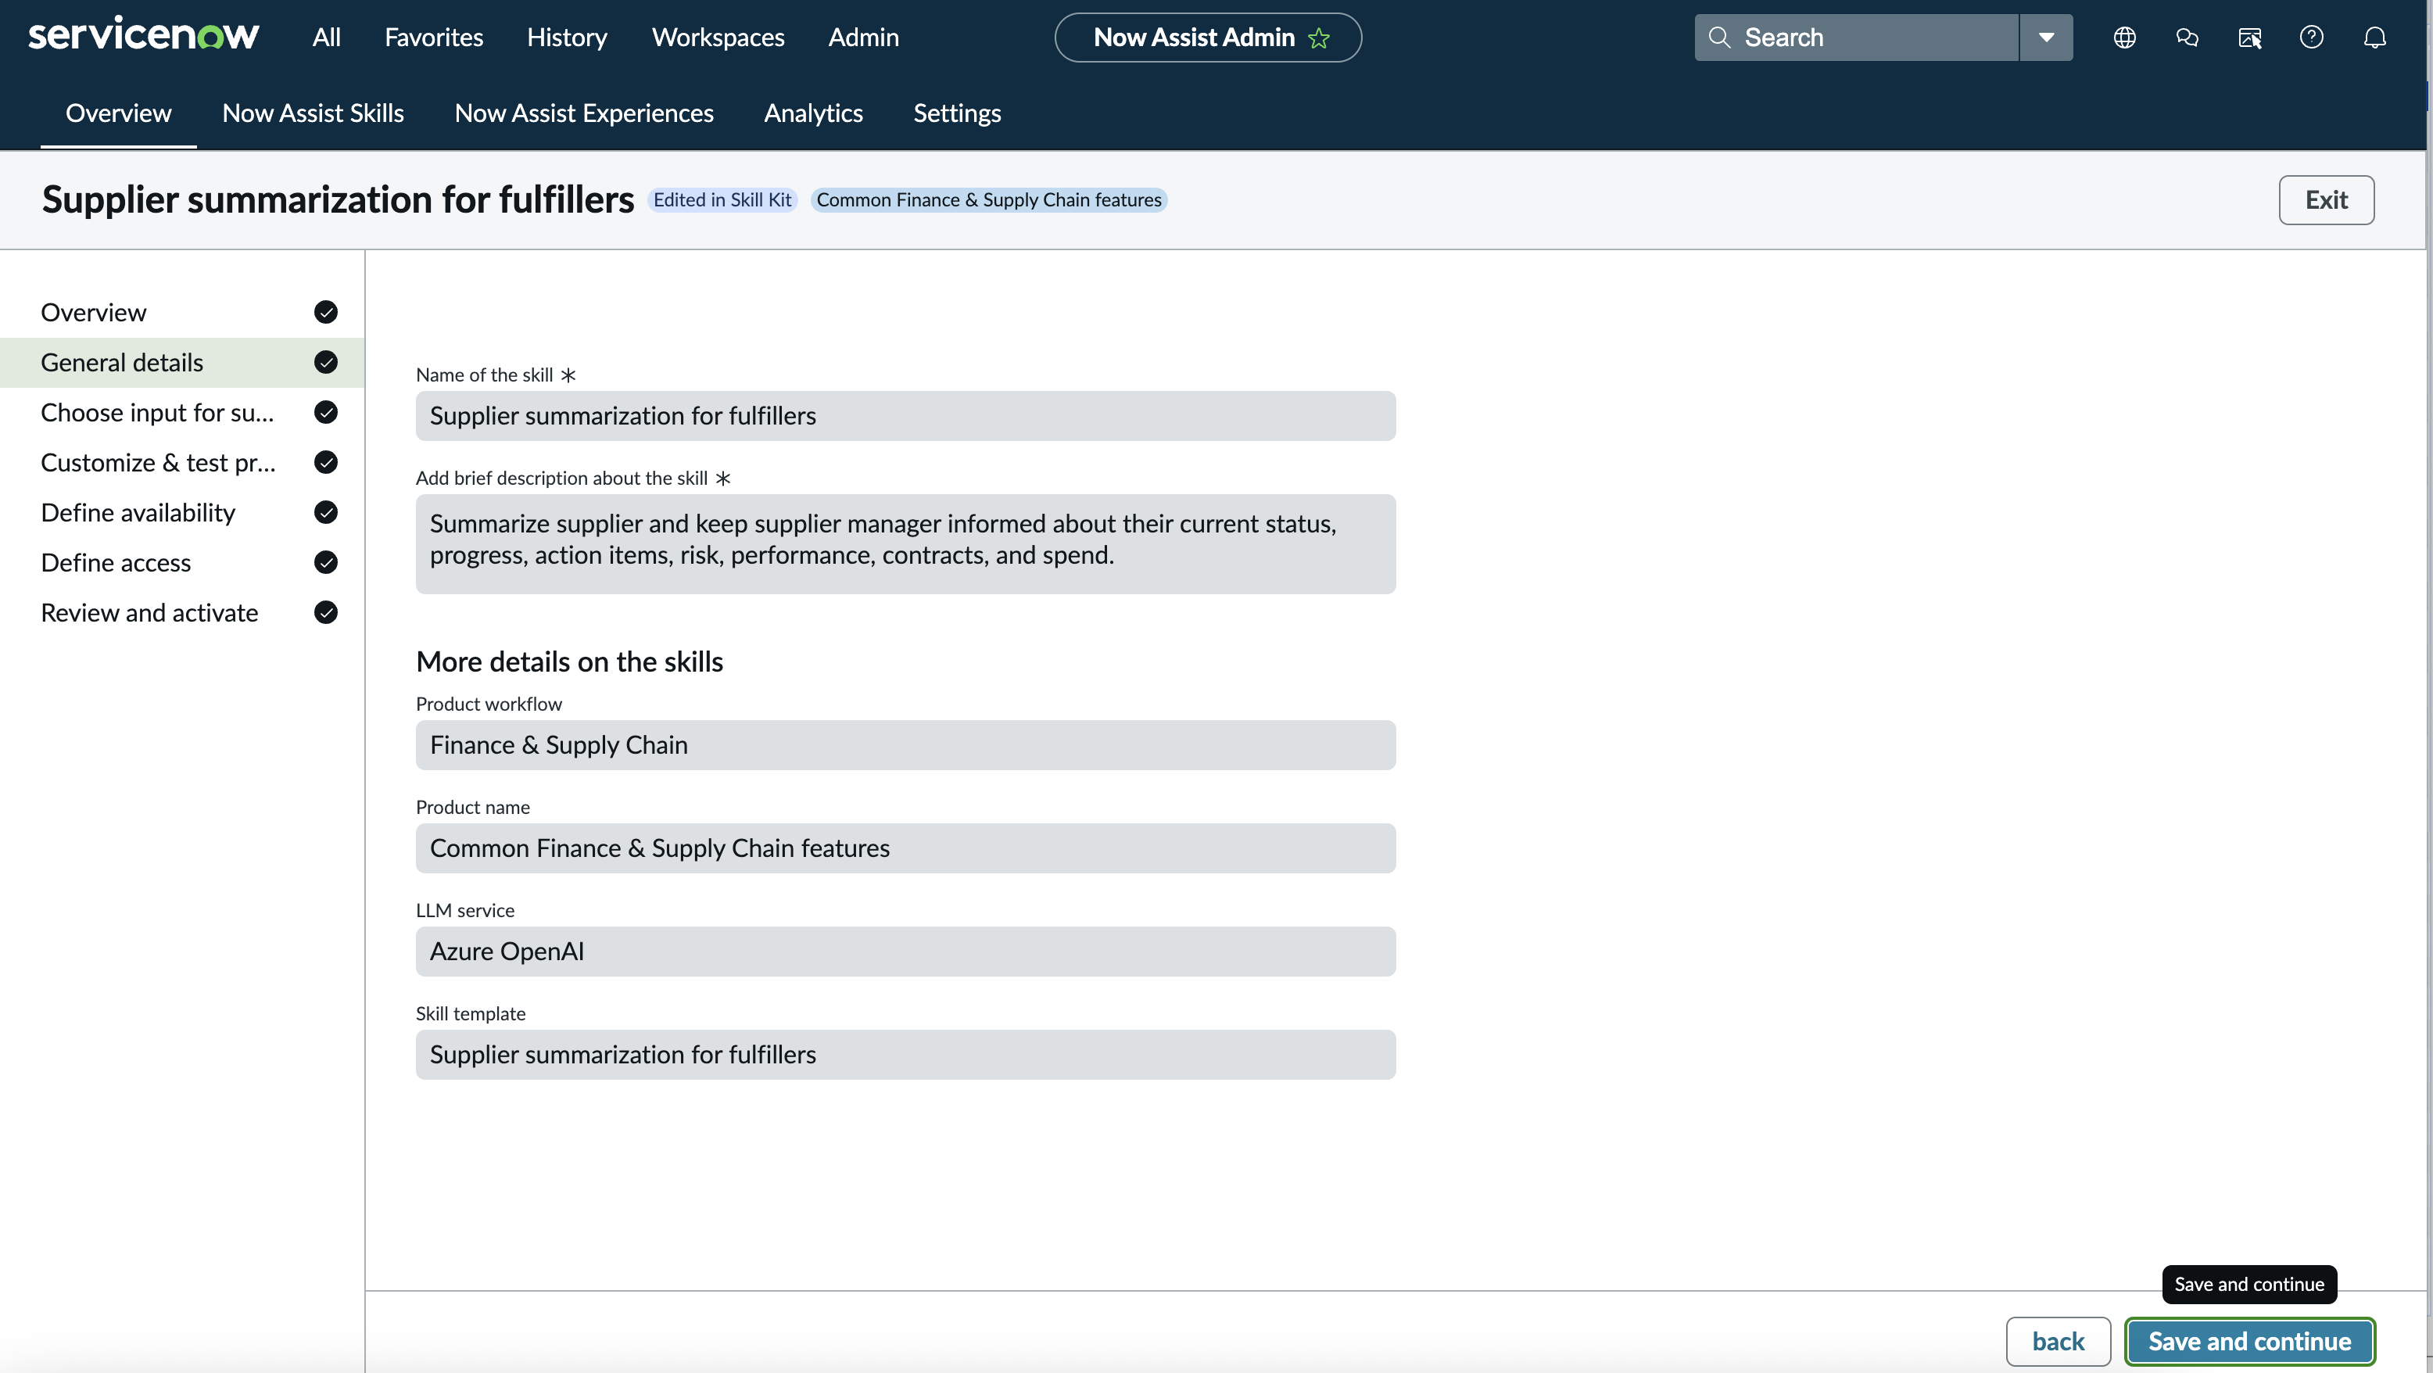Expand the search scope dropdown arrow
This screenshot has height=1373, width=2433.
pos(2046,38)
